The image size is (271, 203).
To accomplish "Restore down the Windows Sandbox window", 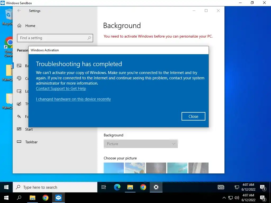I will (252, 3).
